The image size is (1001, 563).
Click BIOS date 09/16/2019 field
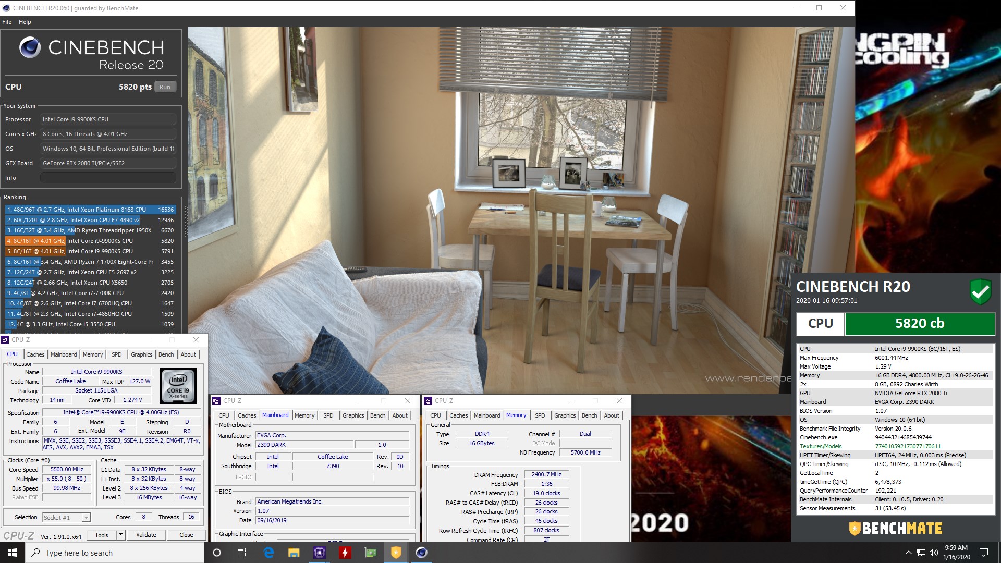tap(332, 520)
